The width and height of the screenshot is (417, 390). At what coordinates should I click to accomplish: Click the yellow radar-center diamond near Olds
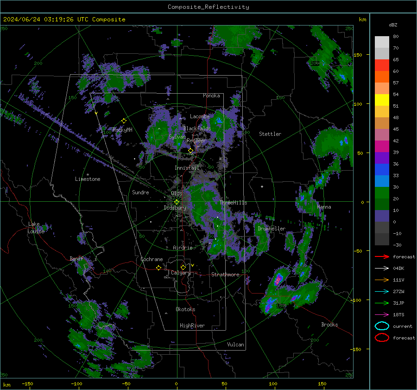pyautogui.click(x=177, y=202)
